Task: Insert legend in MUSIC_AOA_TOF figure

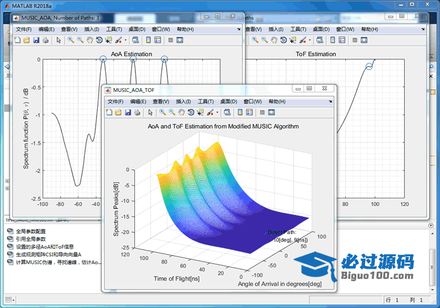Action: 249,113
